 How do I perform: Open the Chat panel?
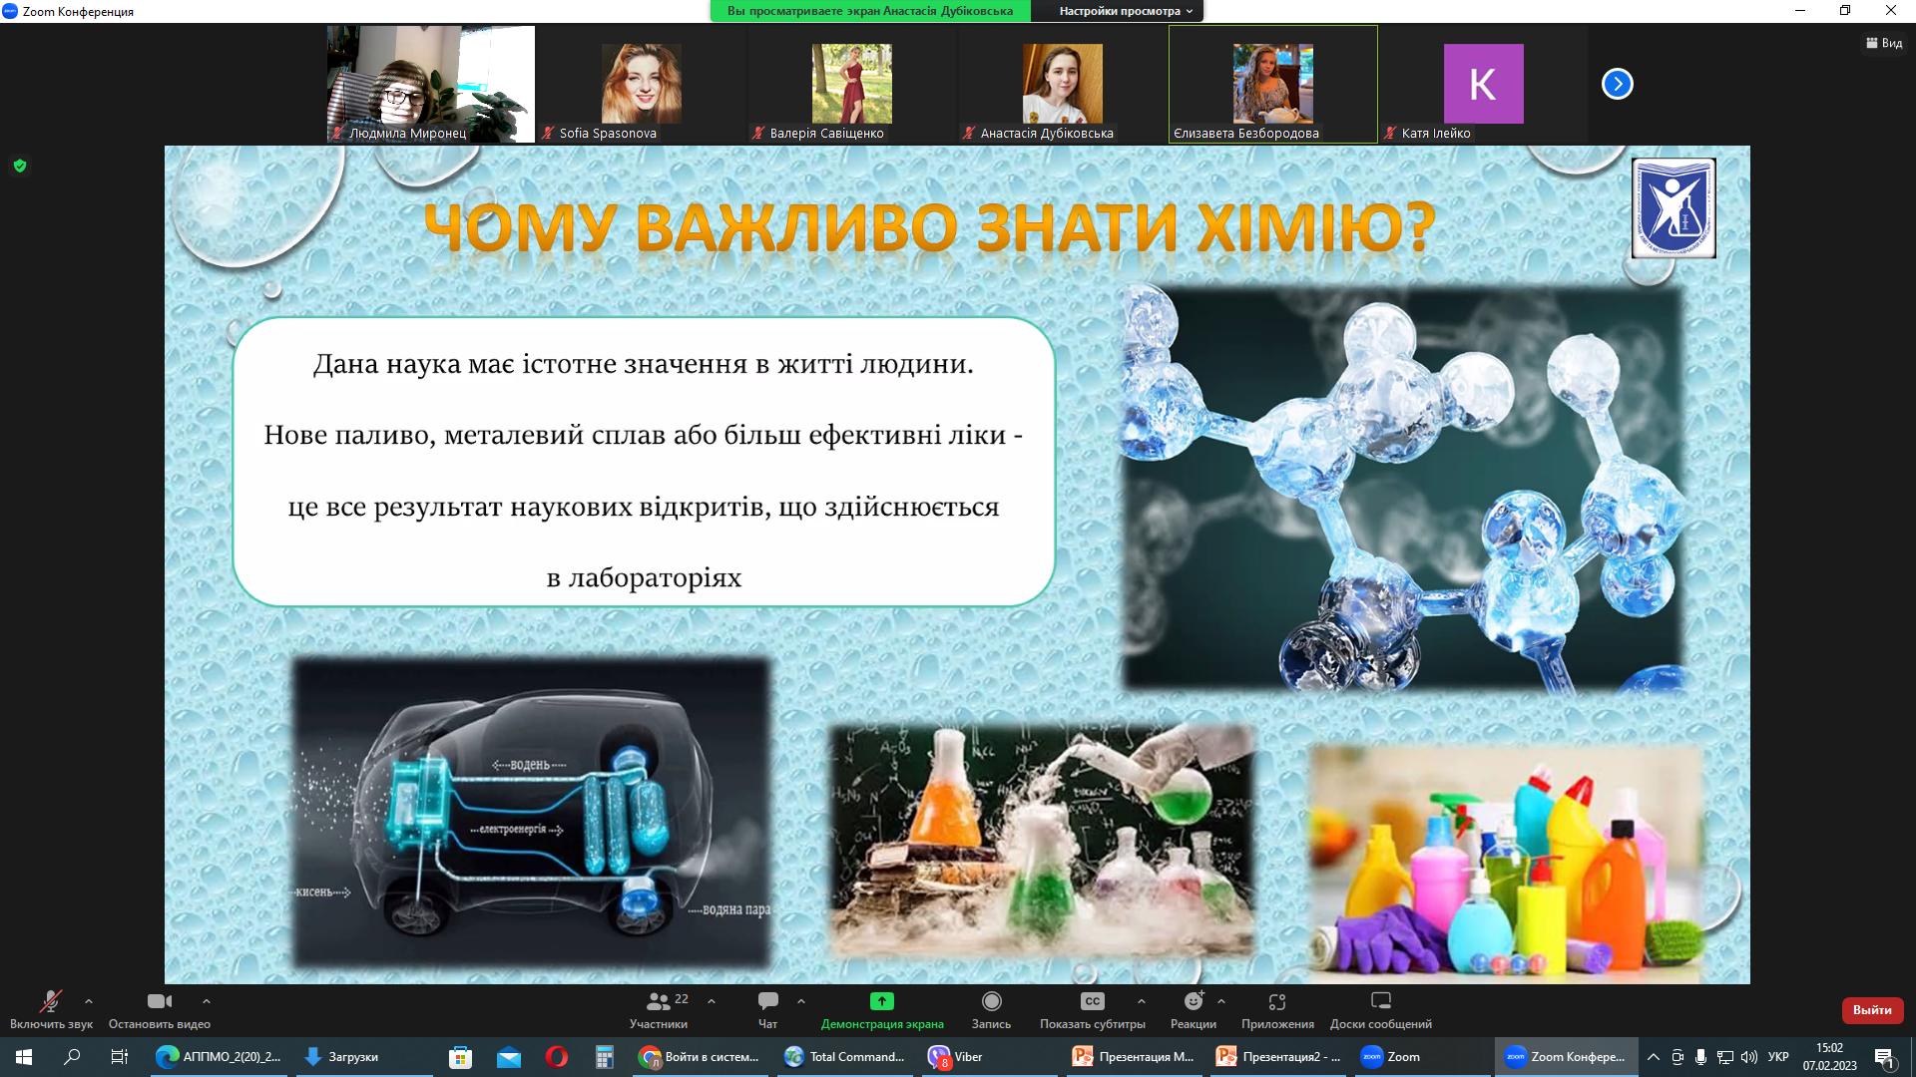click(x=767, y=1001)
